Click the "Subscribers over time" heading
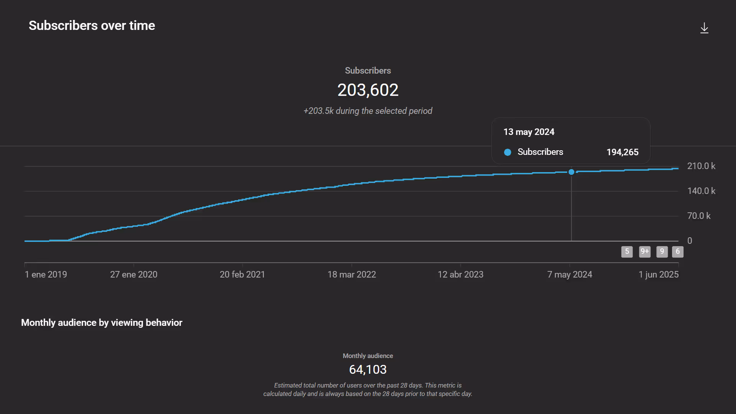 click(92, 25)
